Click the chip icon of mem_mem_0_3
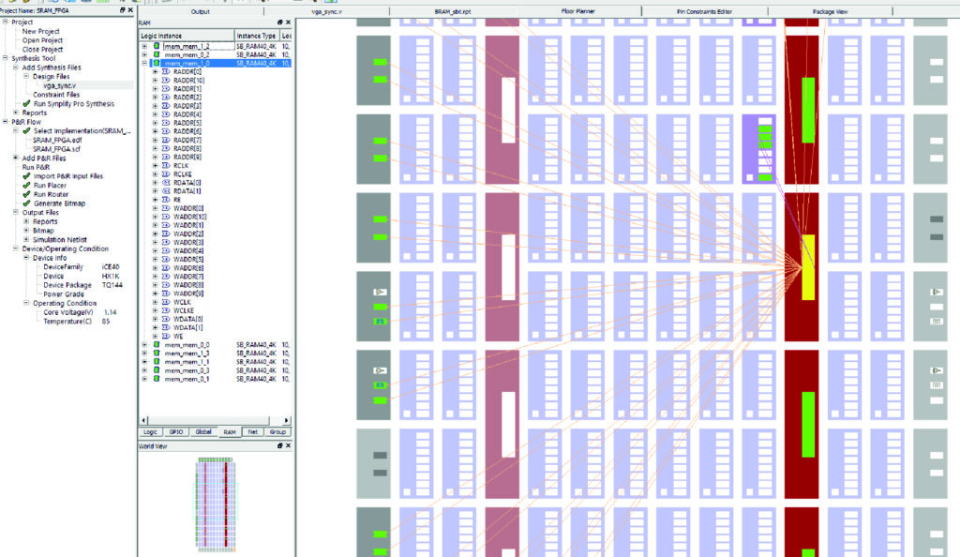Screen dimensions: 960x557 pos(157,370)
